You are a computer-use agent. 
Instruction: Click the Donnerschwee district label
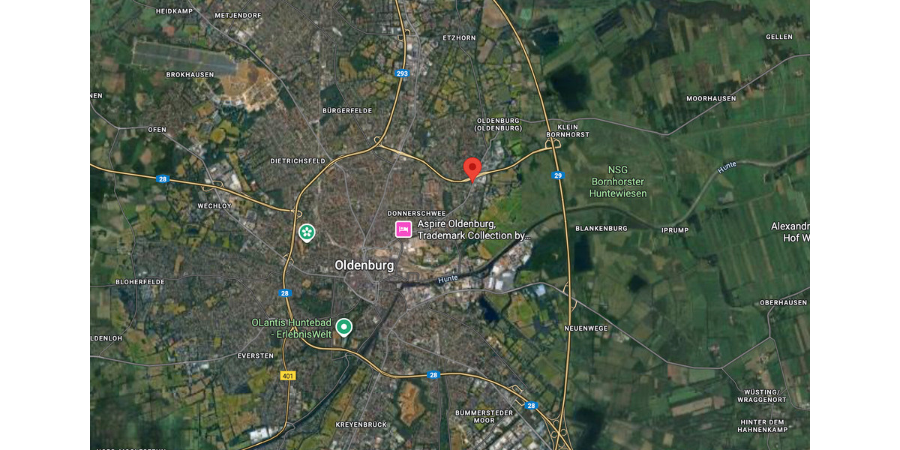tap(417, 214)
